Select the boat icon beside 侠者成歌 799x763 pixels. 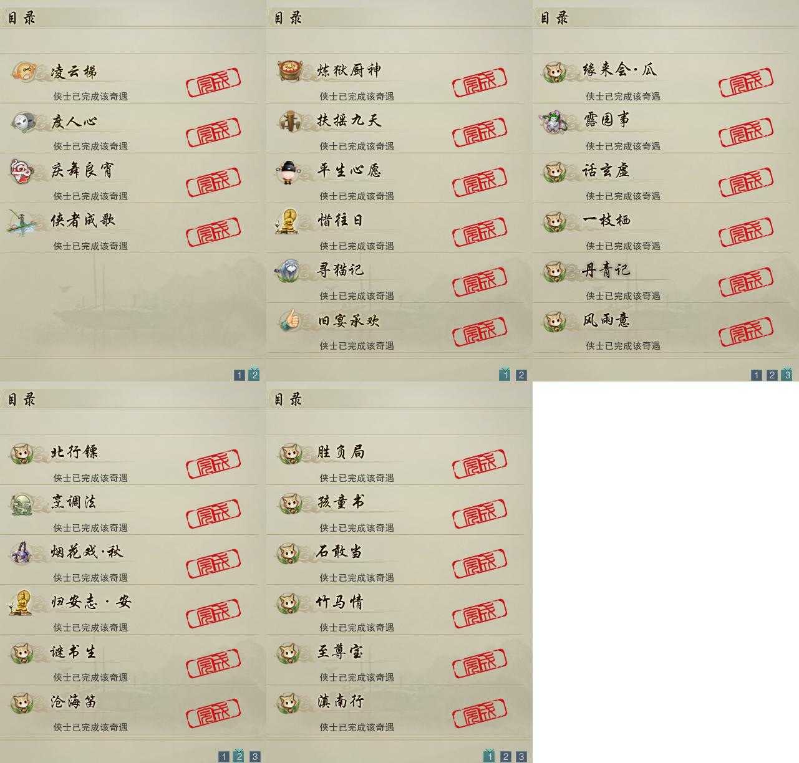point(20,221)
